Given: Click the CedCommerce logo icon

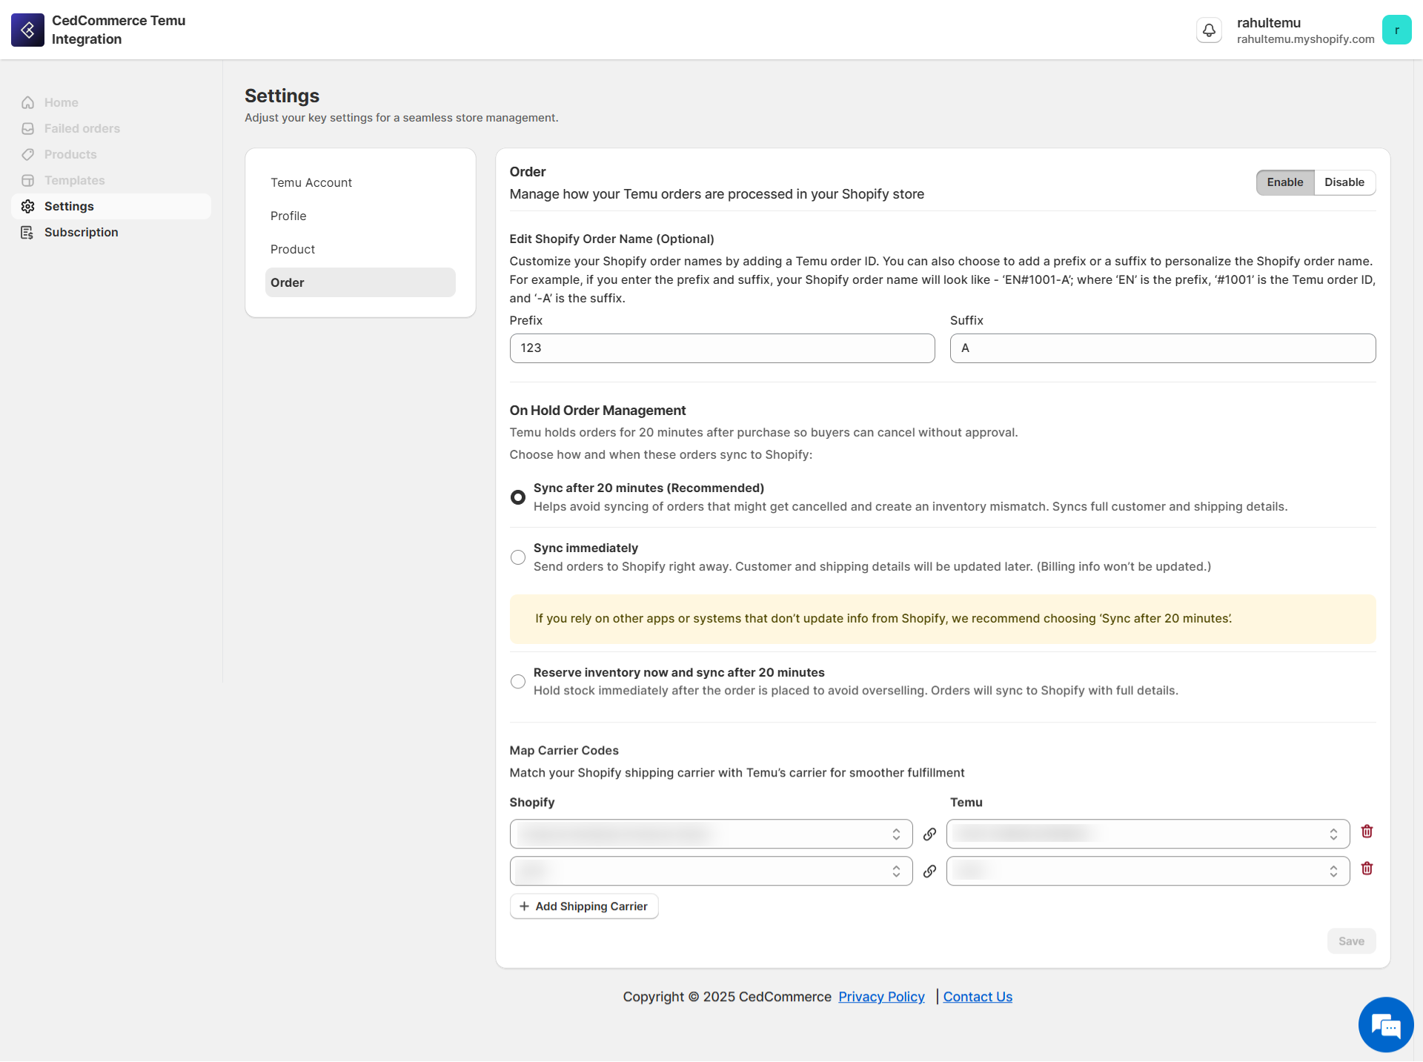Looking at the screenshot, I should [27, 30].
